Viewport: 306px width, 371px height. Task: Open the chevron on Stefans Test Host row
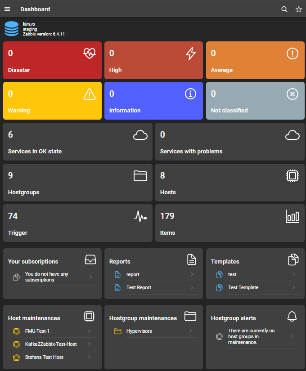(89, 357)
